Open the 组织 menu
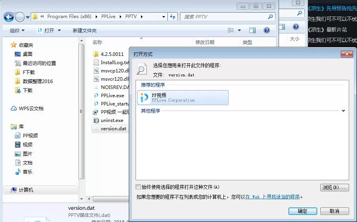Image resolution: width=357 pixels, height=222 pixels. [x=17, y=30]
